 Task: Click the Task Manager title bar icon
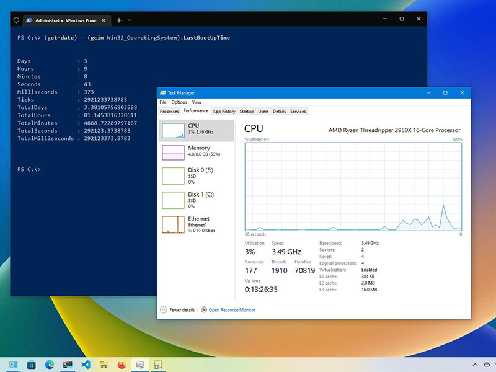(163, 92)
